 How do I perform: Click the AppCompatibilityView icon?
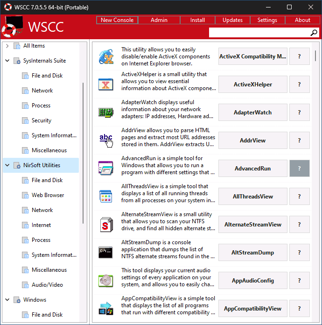(106, 308)
